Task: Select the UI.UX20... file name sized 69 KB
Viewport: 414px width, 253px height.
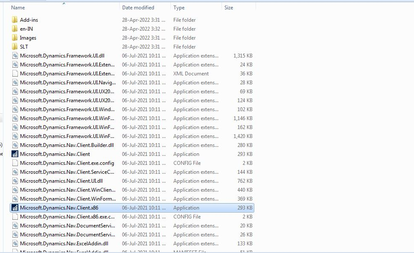Action: tap(67, 92)
